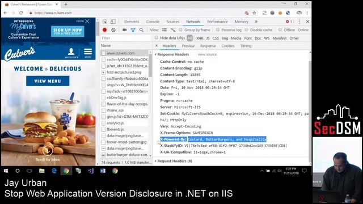Open the Cookies tab

click(228, 46)
